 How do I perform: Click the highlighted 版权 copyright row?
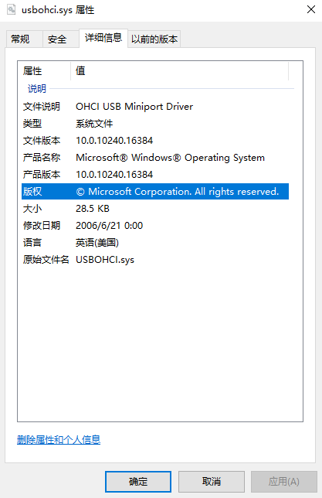[x=155, y=192]
